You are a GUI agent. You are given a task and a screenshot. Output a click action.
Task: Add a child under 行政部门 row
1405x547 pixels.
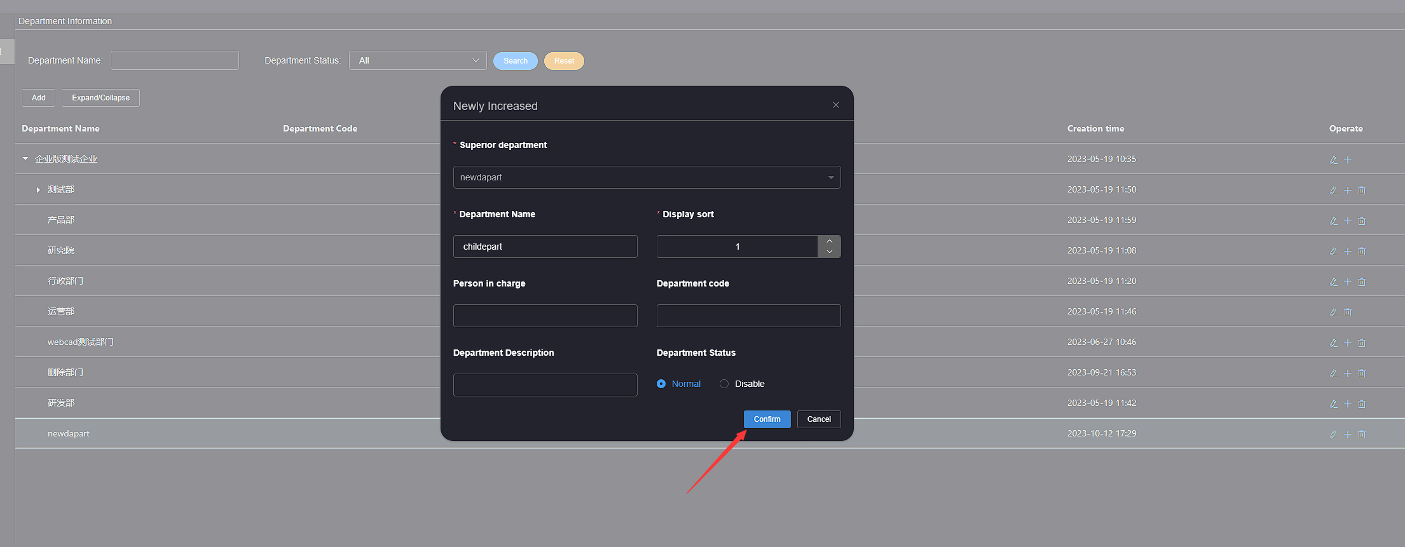tap(1347, 282)
